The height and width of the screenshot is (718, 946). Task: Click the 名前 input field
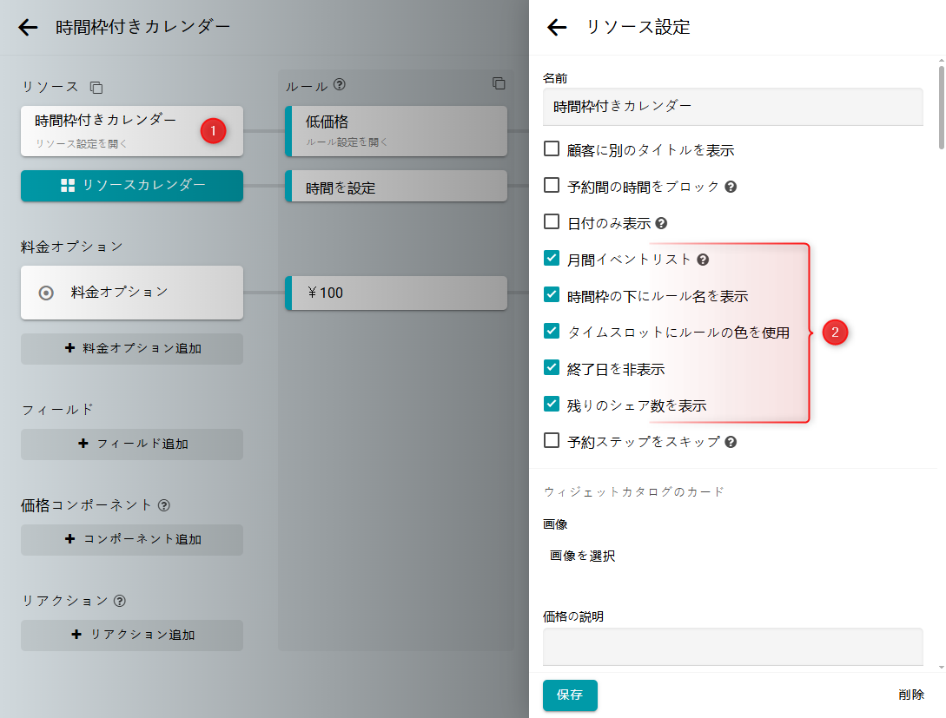click(x=733, y=107)
